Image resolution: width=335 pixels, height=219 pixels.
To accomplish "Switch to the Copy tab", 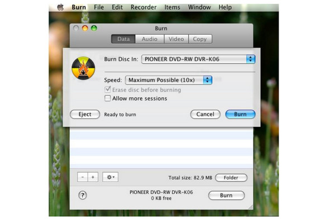I will [200, 39].
